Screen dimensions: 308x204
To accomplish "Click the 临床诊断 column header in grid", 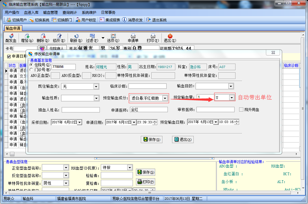I will pos(291,65).
